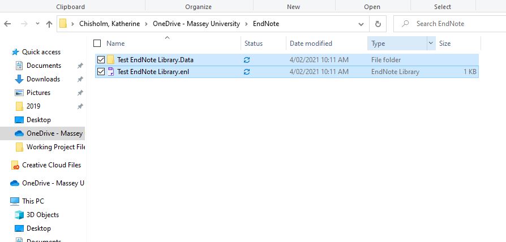Click the Select ribbon group label

click(x=443, y=7)
